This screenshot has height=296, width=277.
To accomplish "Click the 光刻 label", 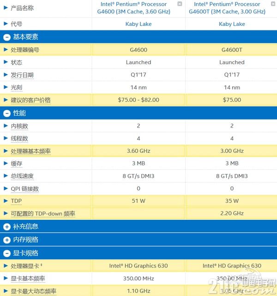I will tap(17, 87).
